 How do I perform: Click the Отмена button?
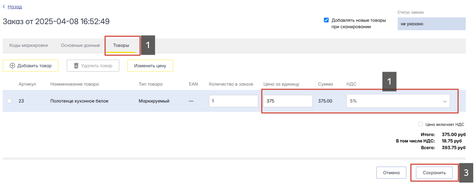coord(391,173)
